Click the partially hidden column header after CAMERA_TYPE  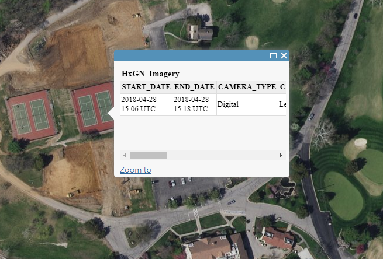282,87
